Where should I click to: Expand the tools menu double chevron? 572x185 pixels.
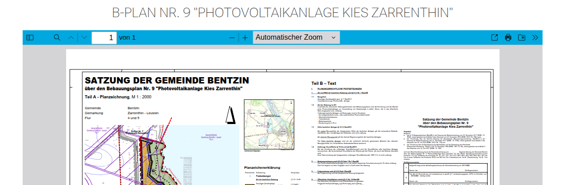click(535, 37)
